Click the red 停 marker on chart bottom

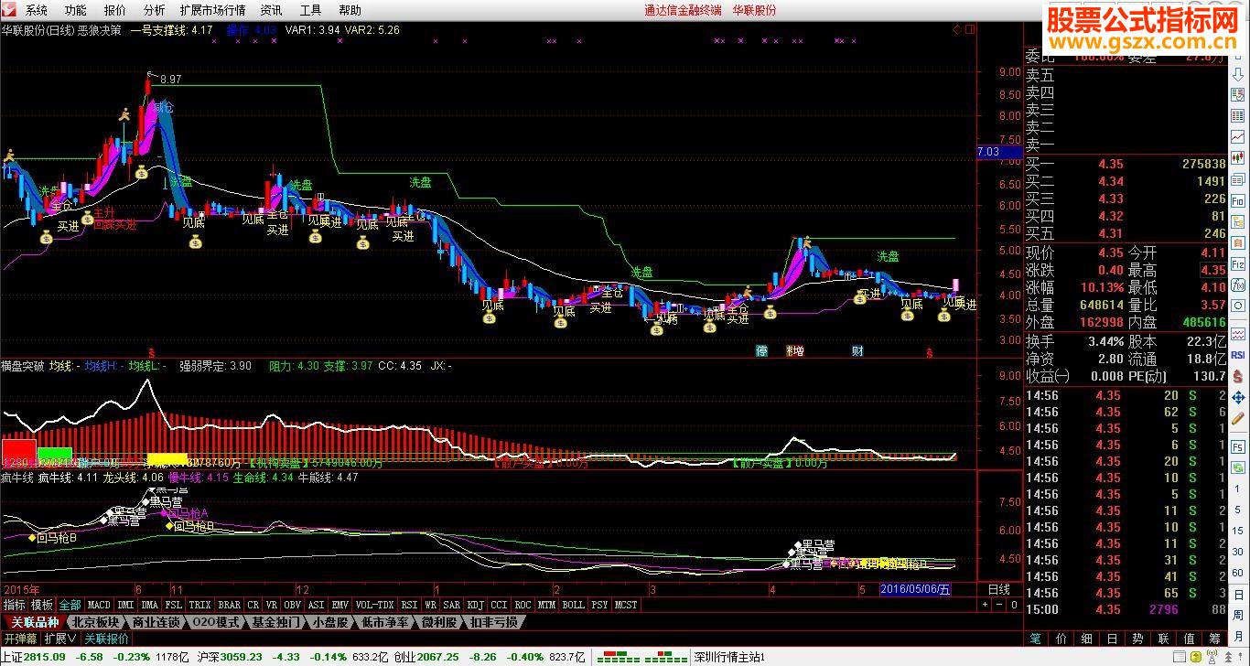pyautogui.click(x=761, y=351)
